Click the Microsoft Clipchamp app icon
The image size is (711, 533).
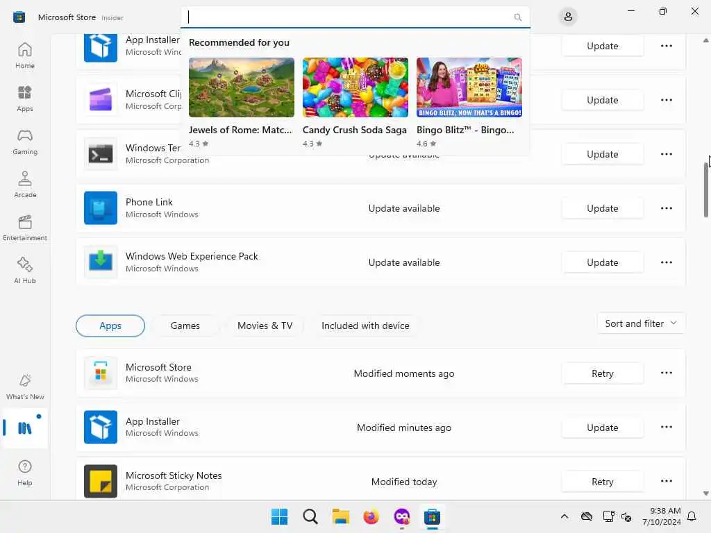point(101,100)
